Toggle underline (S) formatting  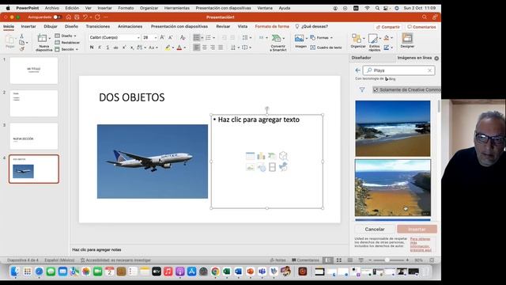108,47
